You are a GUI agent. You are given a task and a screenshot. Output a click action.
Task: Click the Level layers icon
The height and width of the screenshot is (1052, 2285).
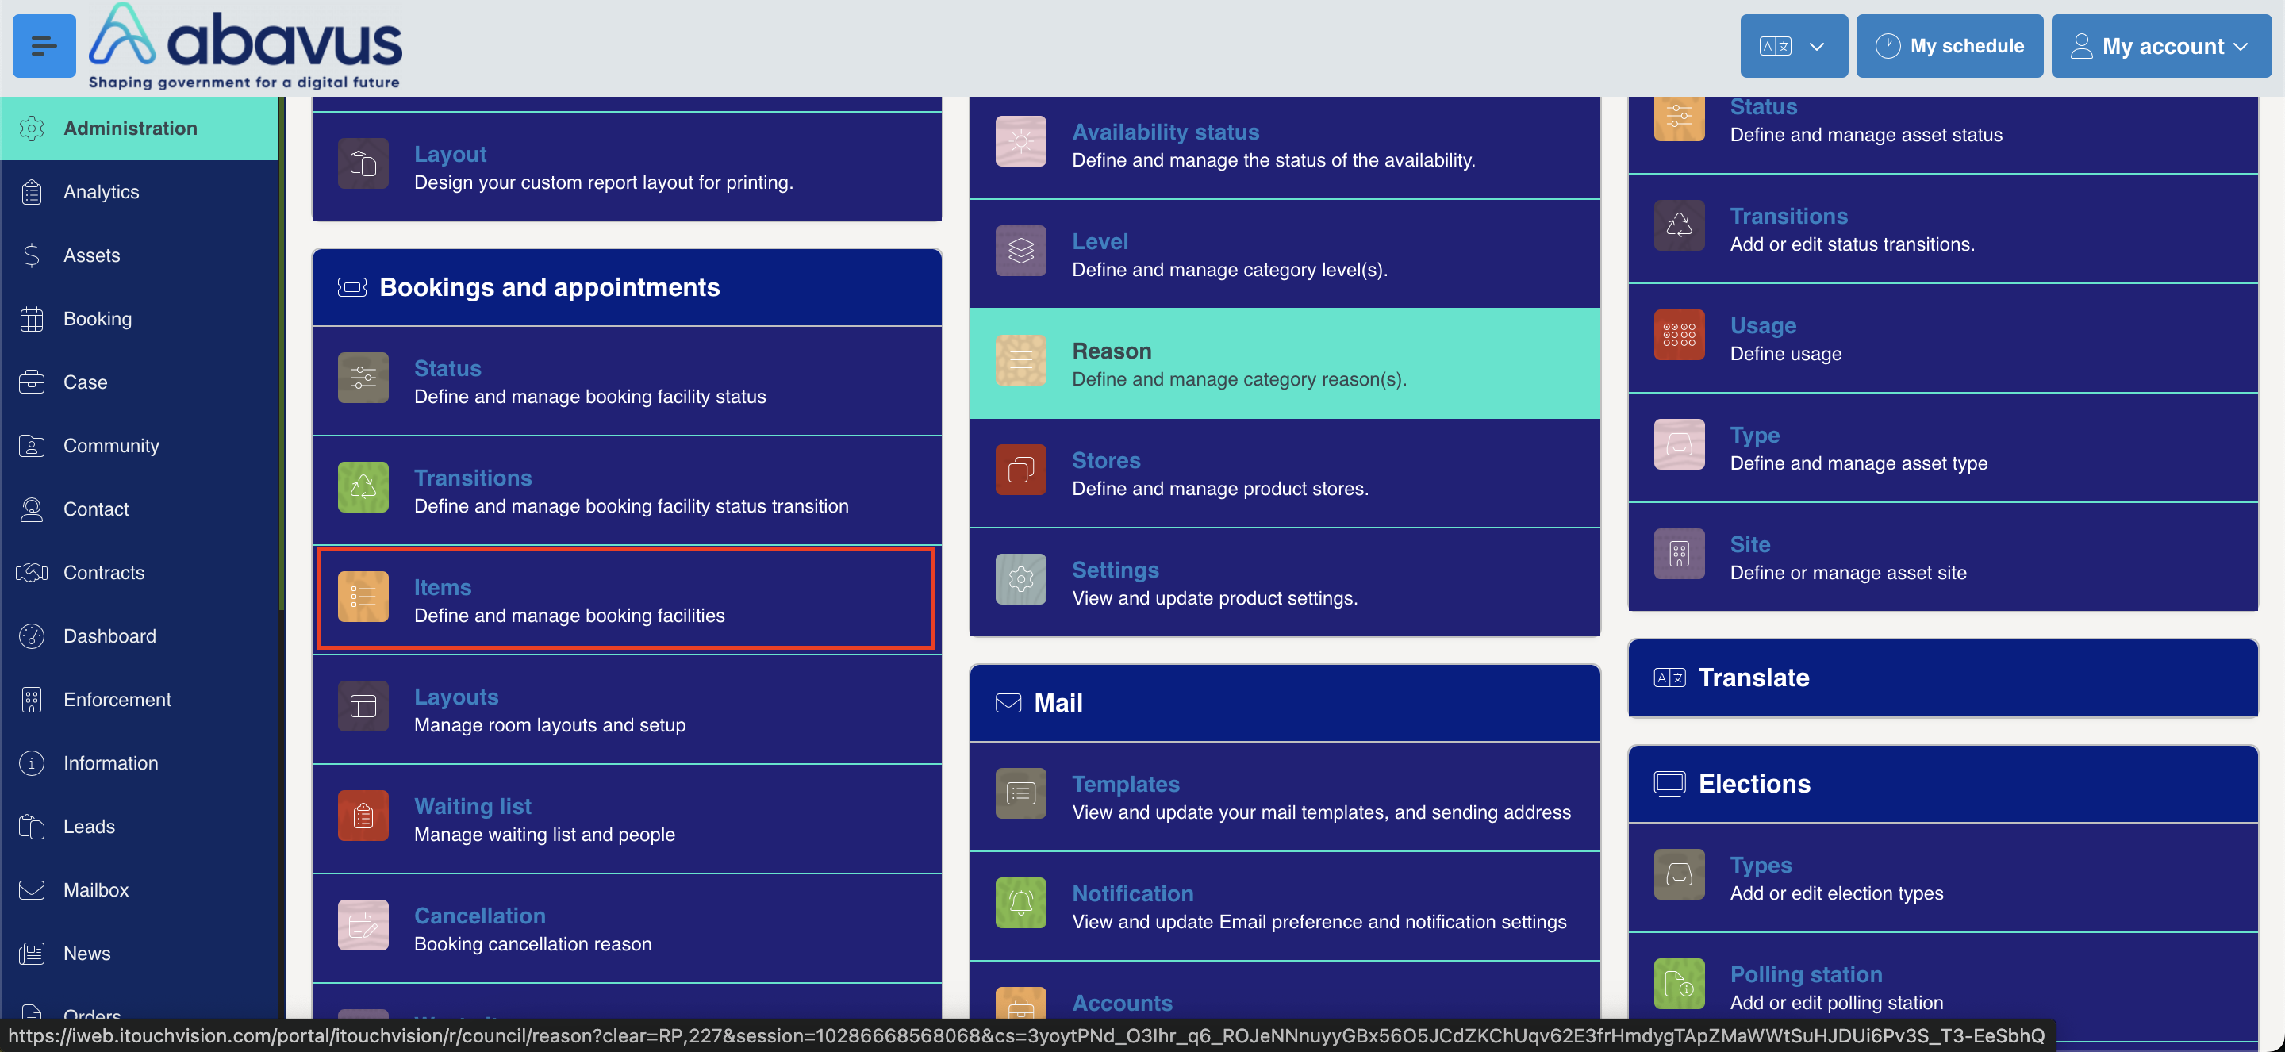pyautogui.click(x=1021, y=251)
